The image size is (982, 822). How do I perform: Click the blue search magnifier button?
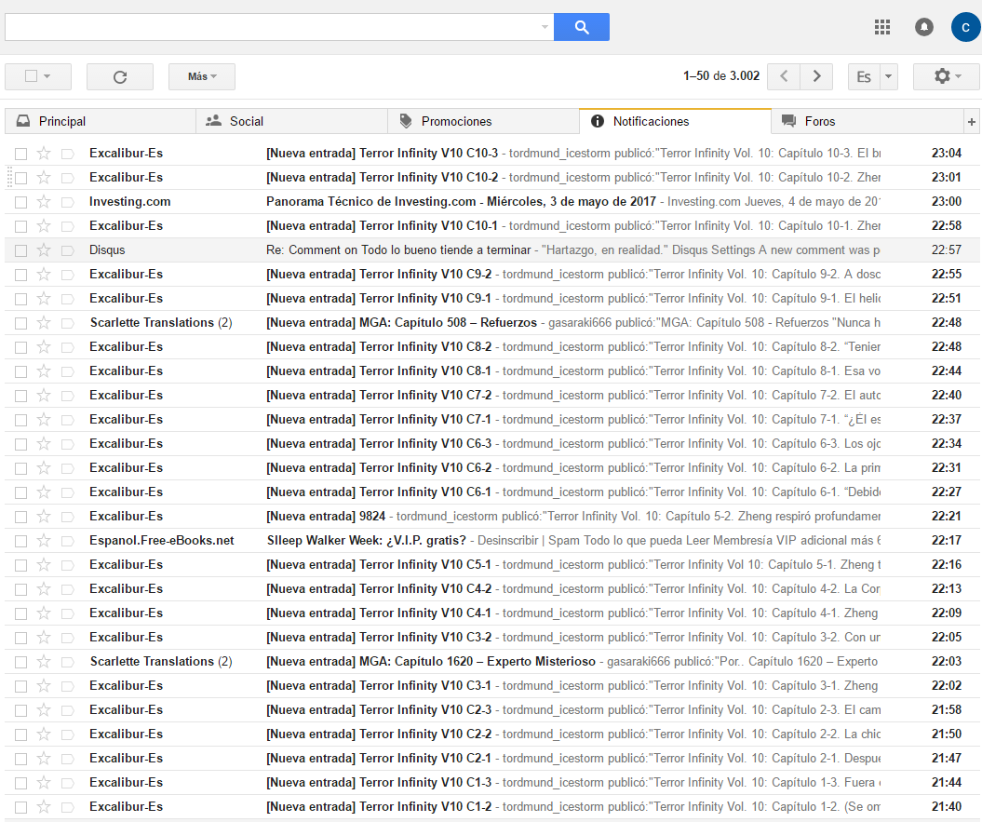(581, 27)
